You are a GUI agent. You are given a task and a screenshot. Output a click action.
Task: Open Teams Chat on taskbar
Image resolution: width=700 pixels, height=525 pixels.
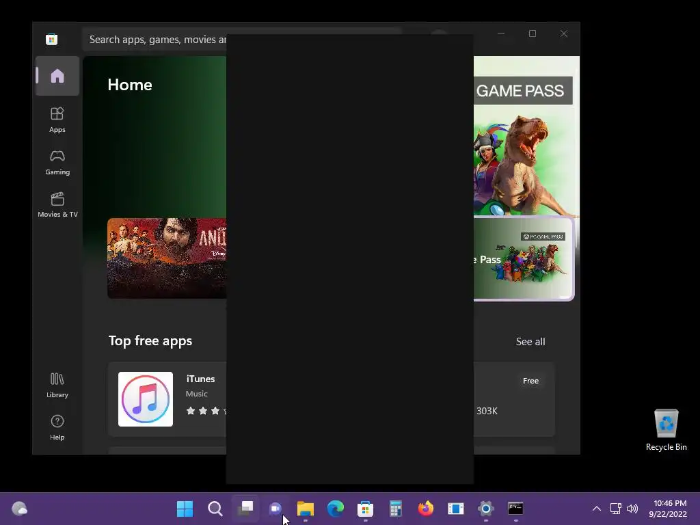point(275,509)
